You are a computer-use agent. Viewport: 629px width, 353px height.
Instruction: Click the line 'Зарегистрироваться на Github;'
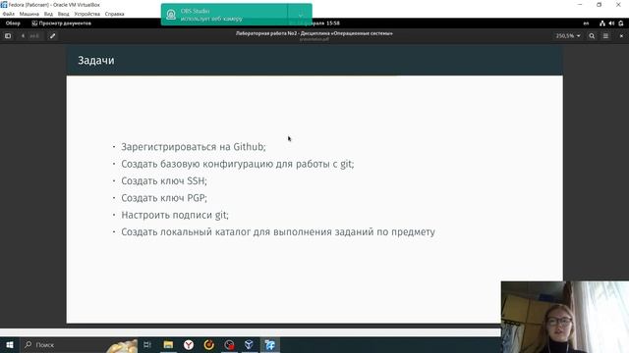tap(194, 147)
